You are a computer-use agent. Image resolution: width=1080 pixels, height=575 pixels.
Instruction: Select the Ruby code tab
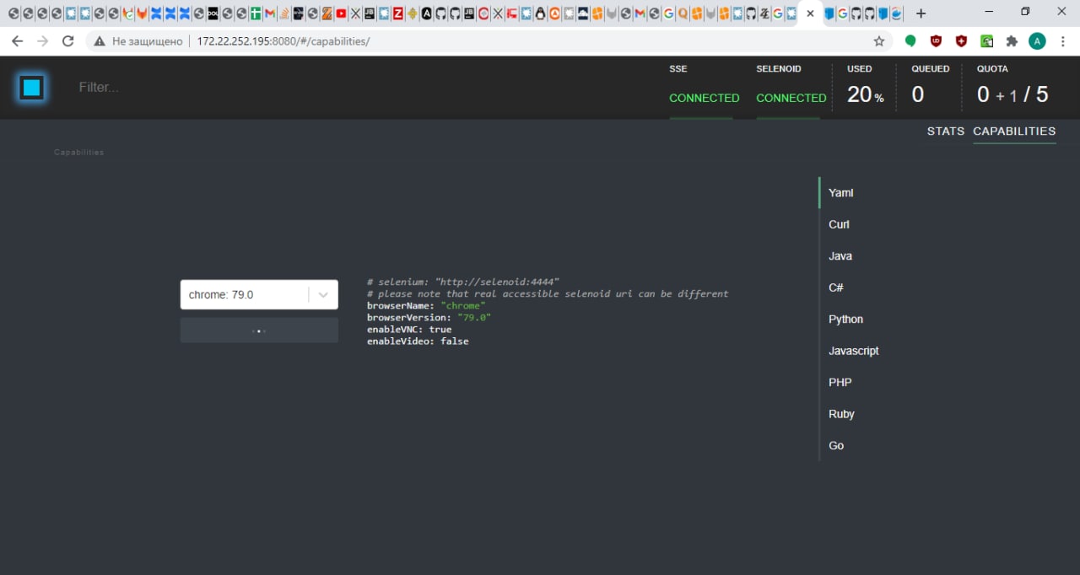(841, 414)
